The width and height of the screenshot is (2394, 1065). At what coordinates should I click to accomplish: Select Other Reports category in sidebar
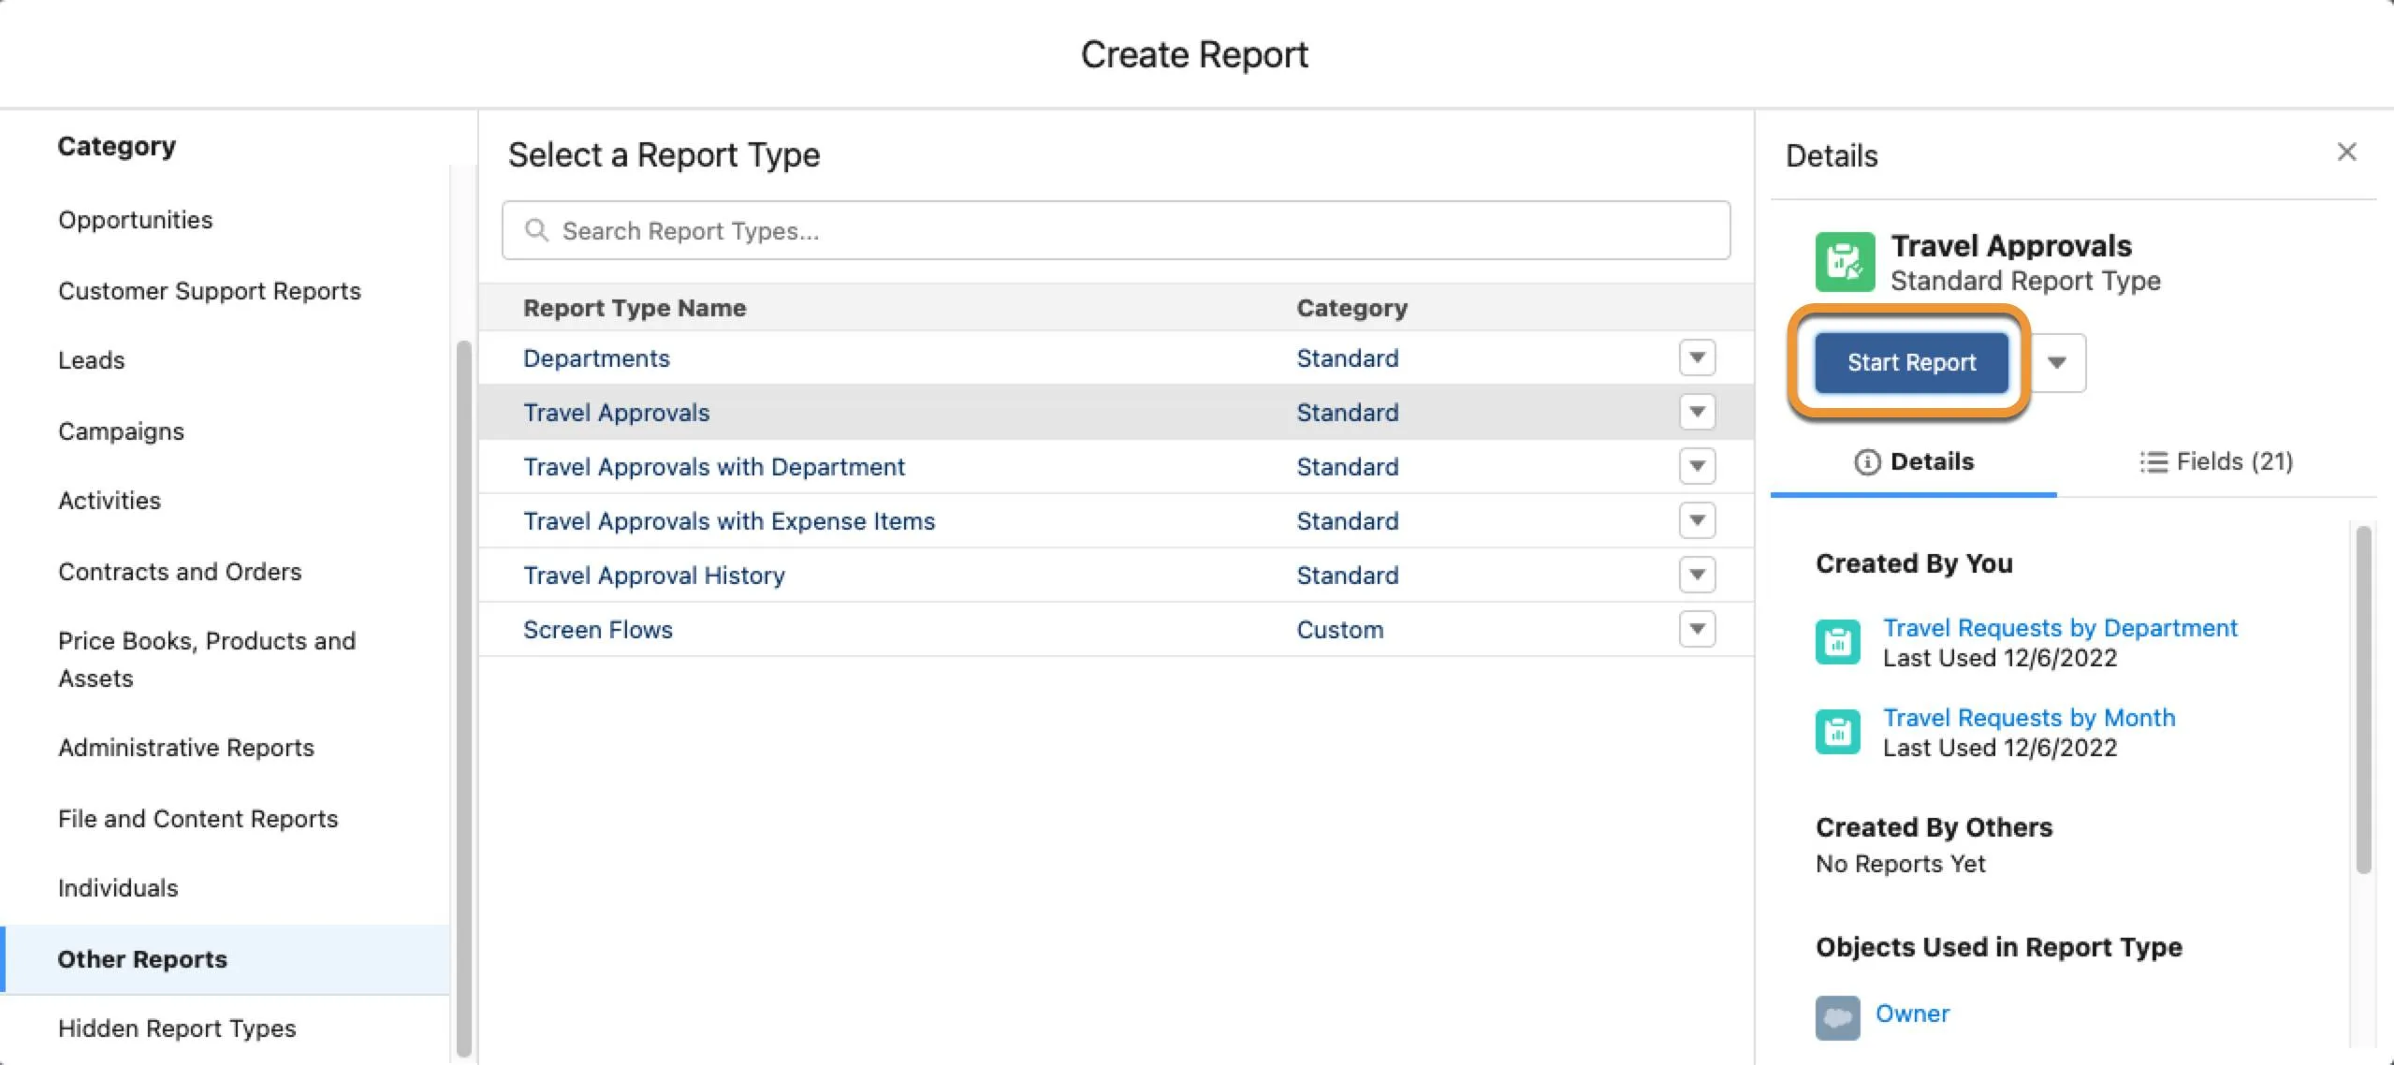tap(142, 958)
